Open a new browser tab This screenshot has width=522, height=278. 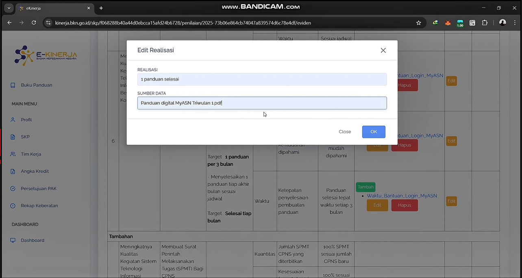tap(101, 8)
